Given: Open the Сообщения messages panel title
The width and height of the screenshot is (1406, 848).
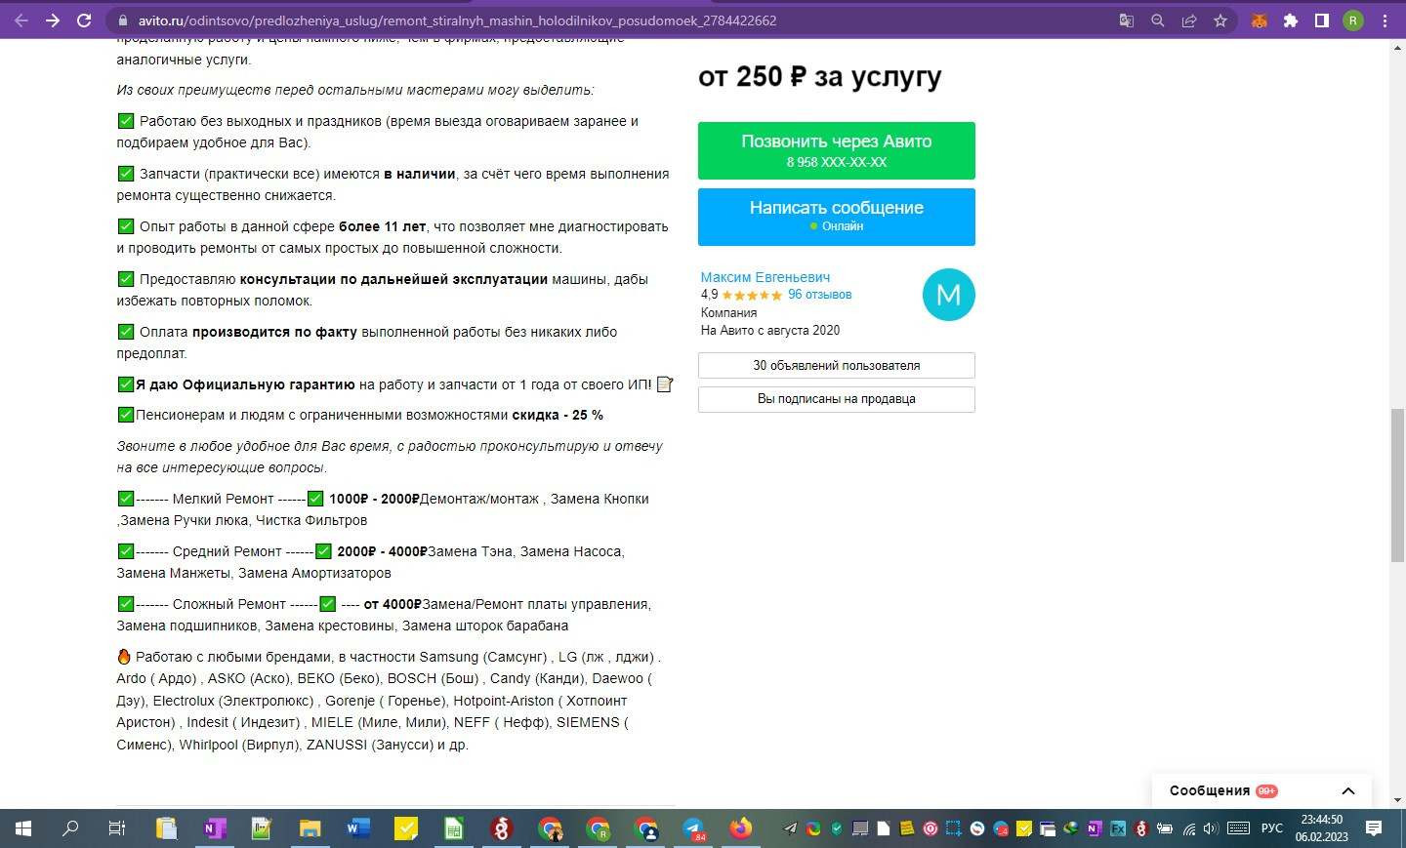Looking at the screenshot, I should click(x=1210, y=791).
